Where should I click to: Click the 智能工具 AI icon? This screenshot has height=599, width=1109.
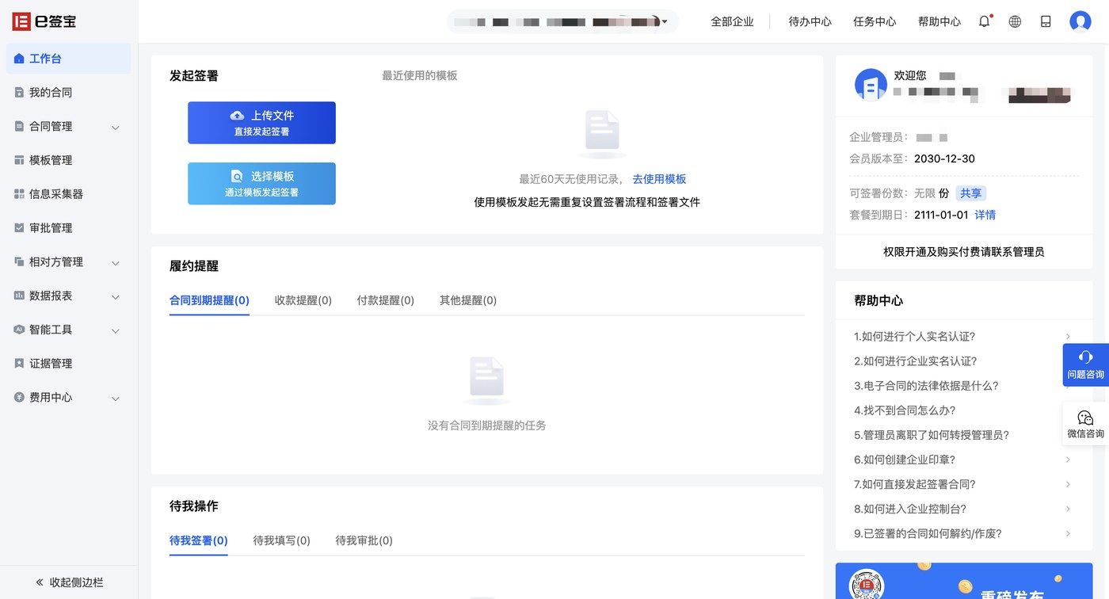pos(19,330)
